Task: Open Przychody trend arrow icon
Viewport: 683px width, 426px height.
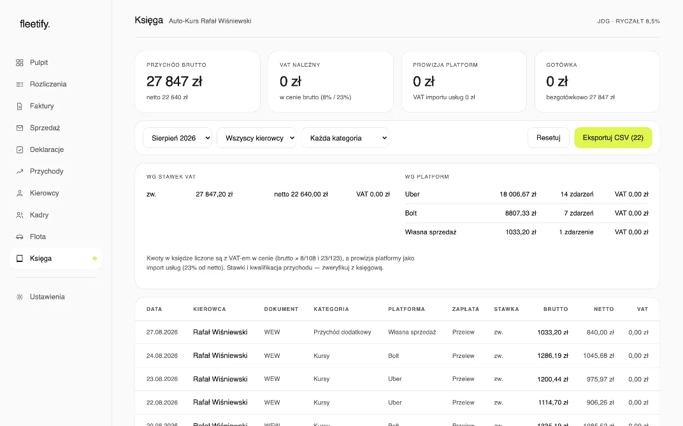Action: 20,171
